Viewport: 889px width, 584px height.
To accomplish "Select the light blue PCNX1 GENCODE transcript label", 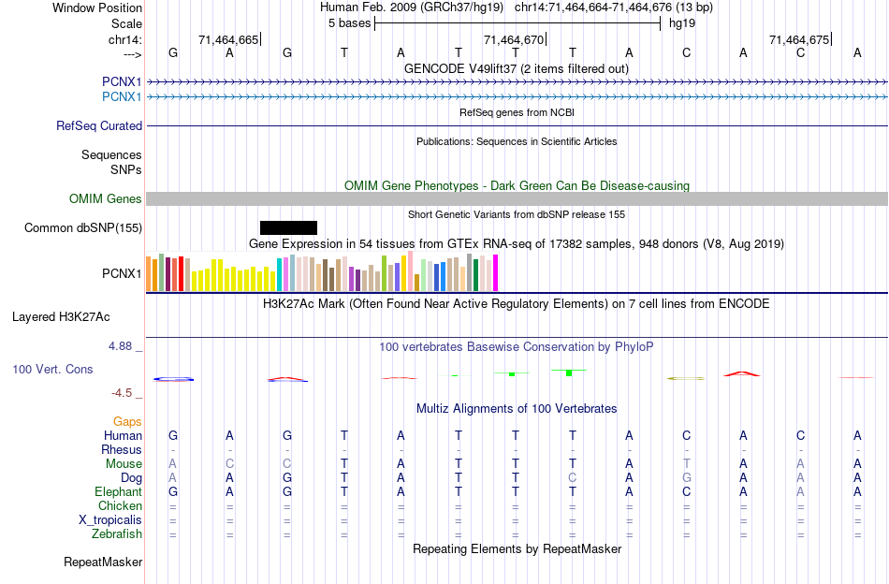I will pyautogui.click(x=122, y=97).
